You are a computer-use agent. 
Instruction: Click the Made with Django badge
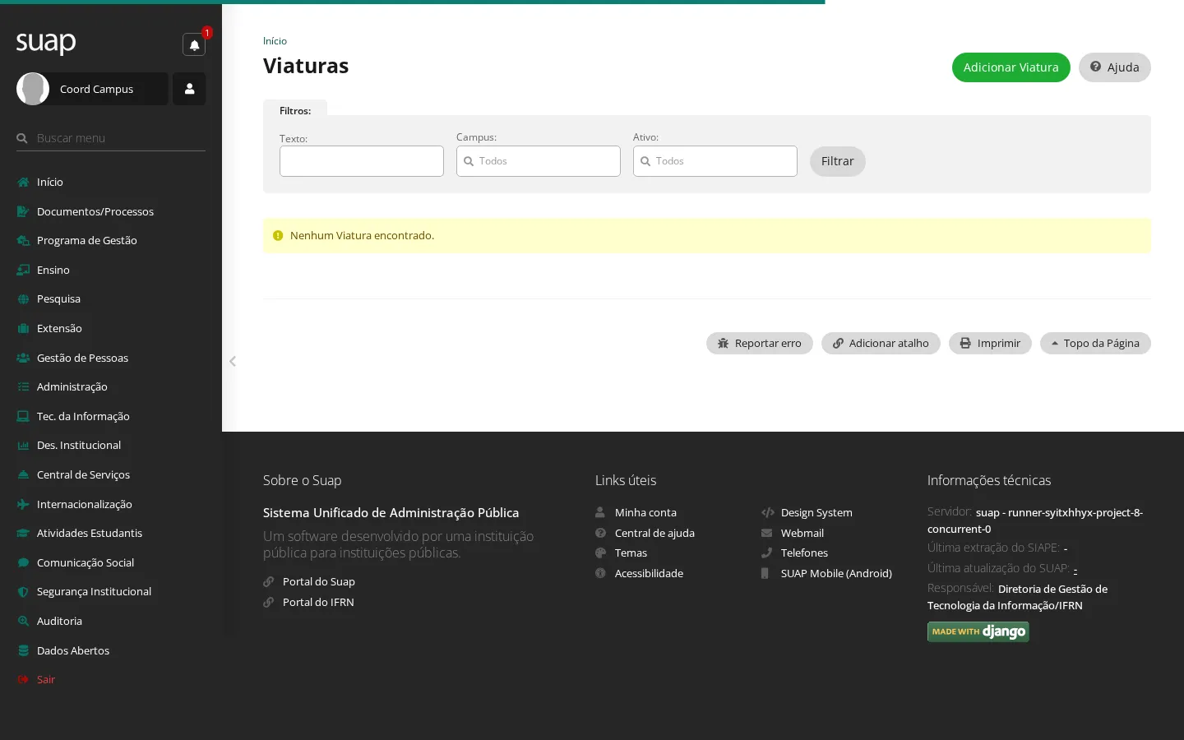[x=978, y=631]
